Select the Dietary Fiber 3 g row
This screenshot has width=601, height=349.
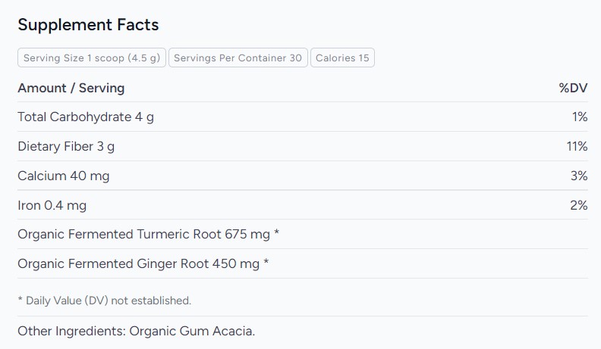(x=303, y=146)
